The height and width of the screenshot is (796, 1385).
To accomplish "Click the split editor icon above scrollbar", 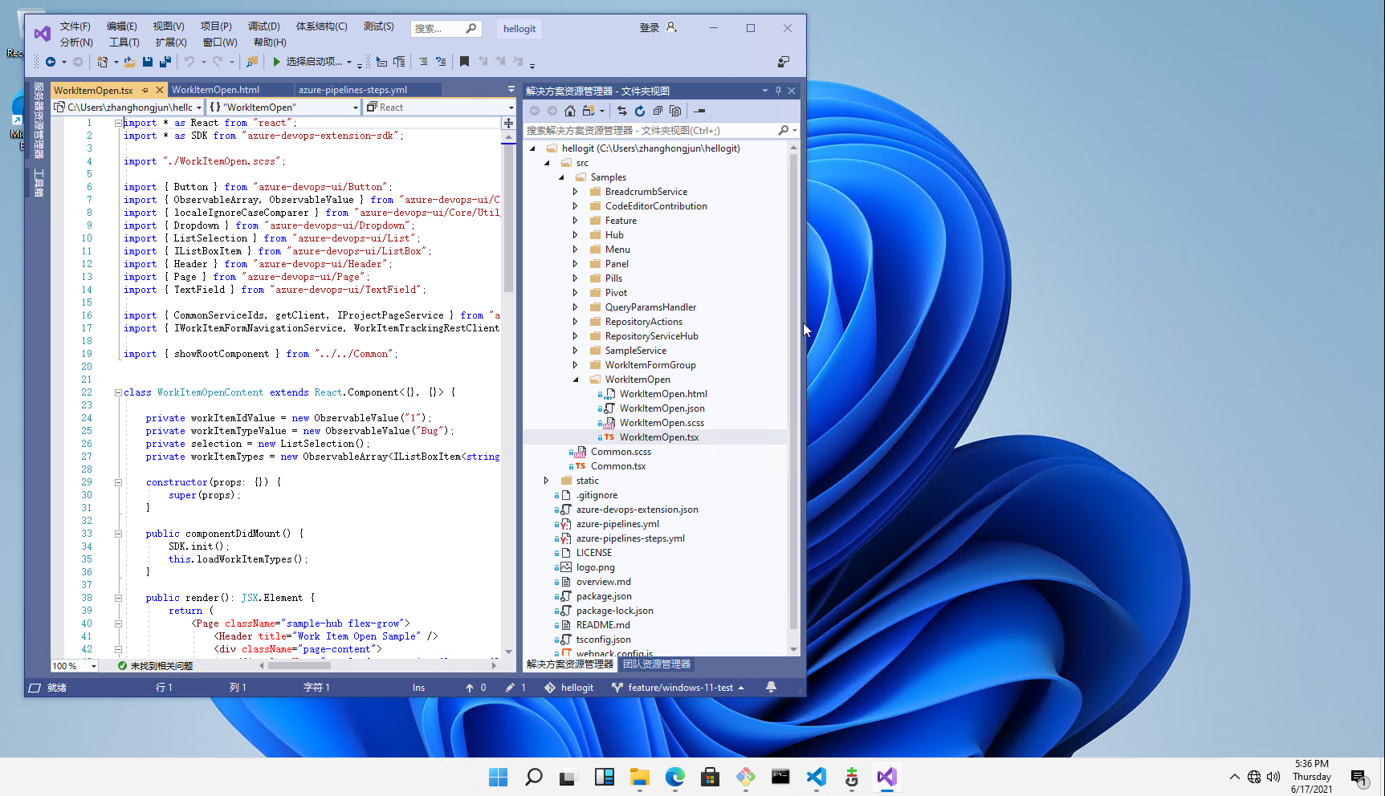I will click(x=508, y=124).
